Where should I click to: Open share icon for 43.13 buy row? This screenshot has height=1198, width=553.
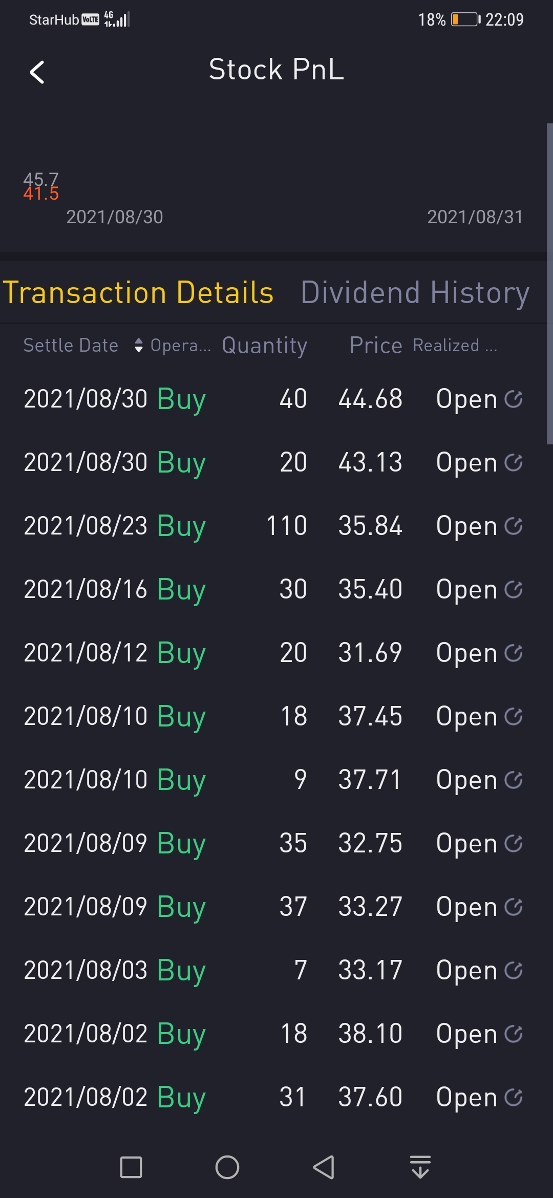(513, 462)
